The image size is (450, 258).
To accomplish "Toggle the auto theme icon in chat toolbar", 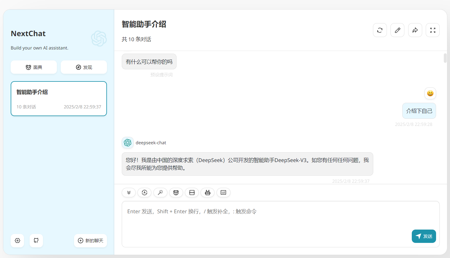I will click(x=145, y=193).
